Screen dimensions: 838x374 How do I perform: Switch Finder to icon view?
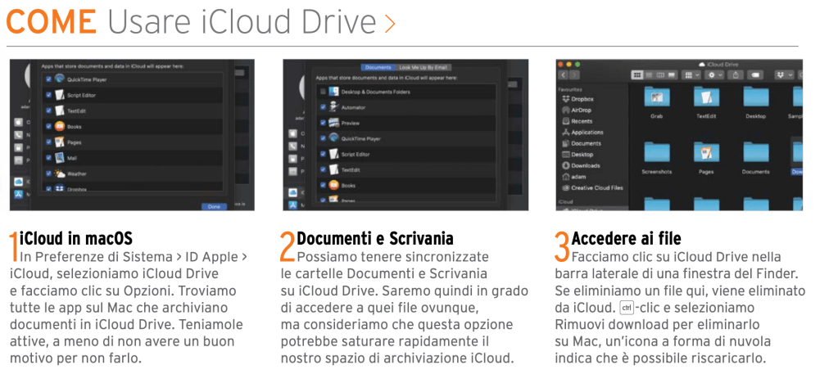pos(637,74)
